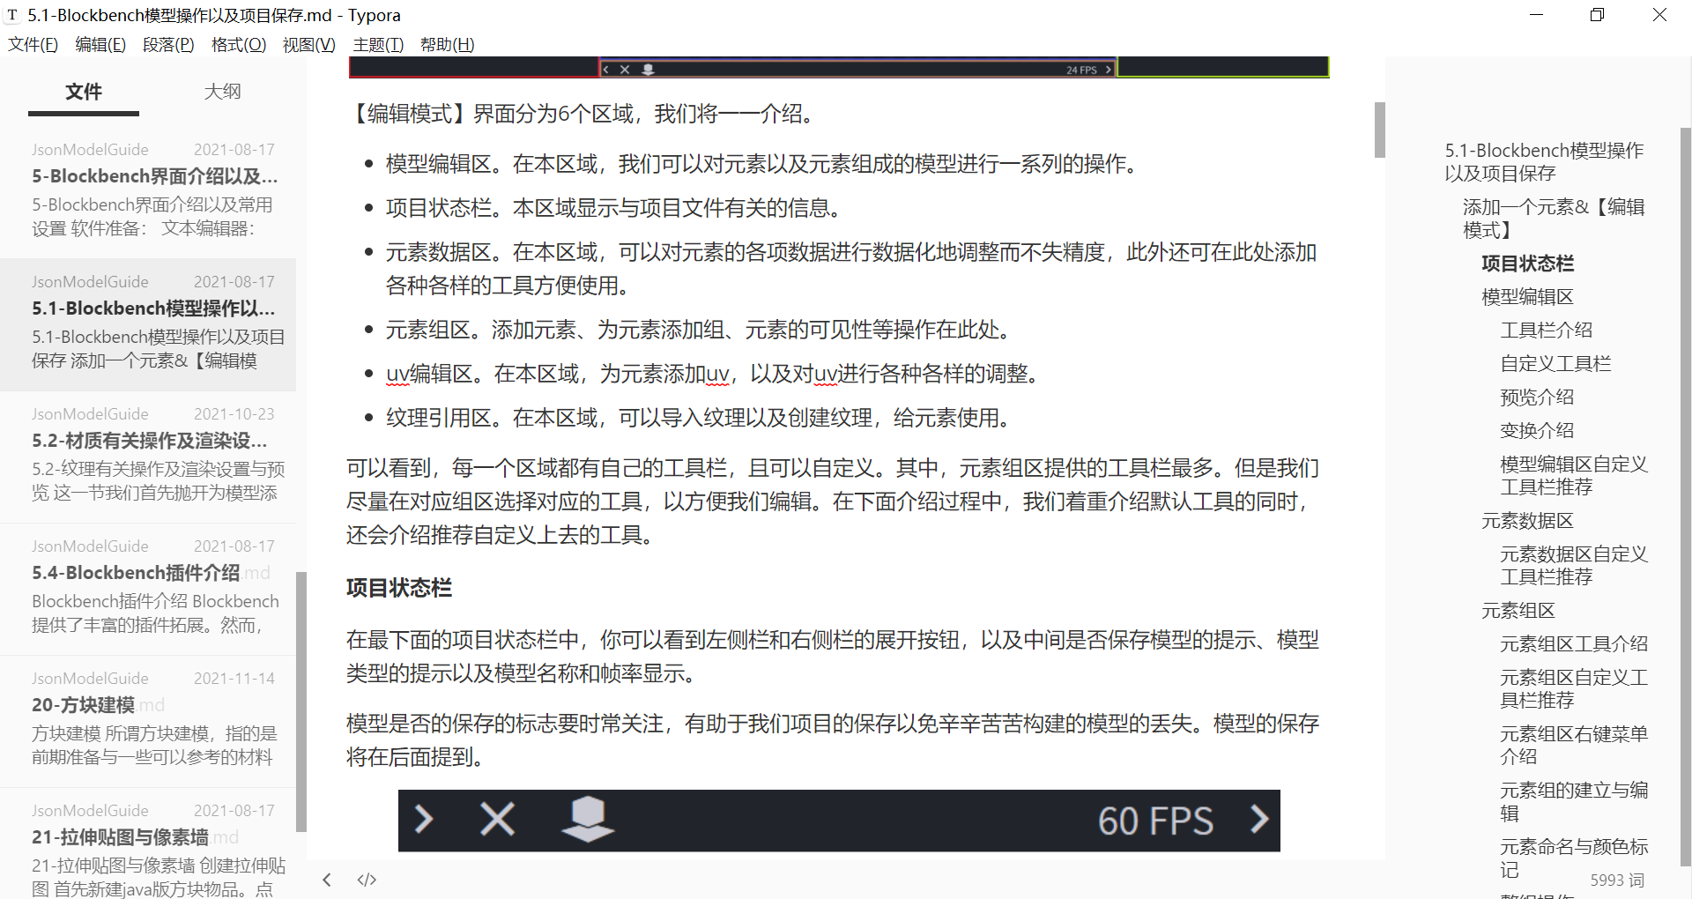Open the 帮助(H) menu
The width and height of the screenshot is (1692, 899).
pyautogui.click(x=448, y=44)
